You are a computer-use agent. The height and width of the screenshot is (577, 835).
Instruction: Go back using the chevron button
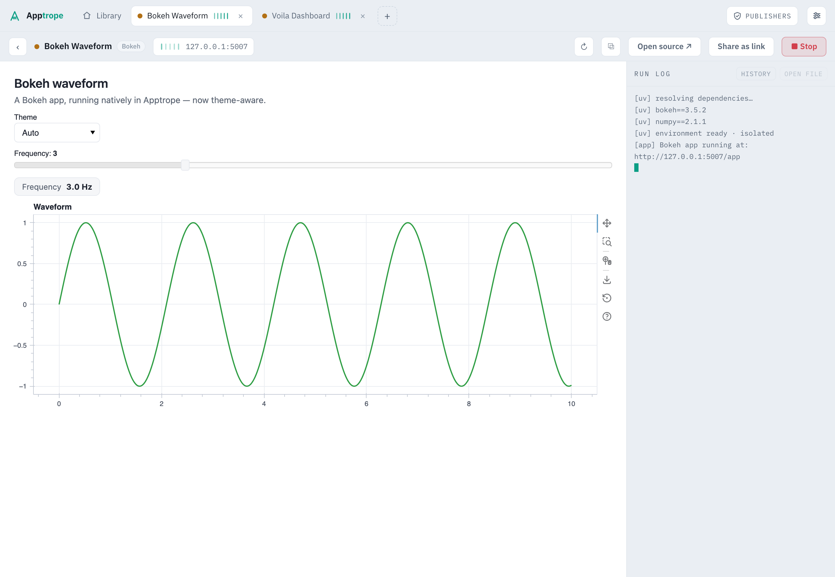[x=18, y=47]
